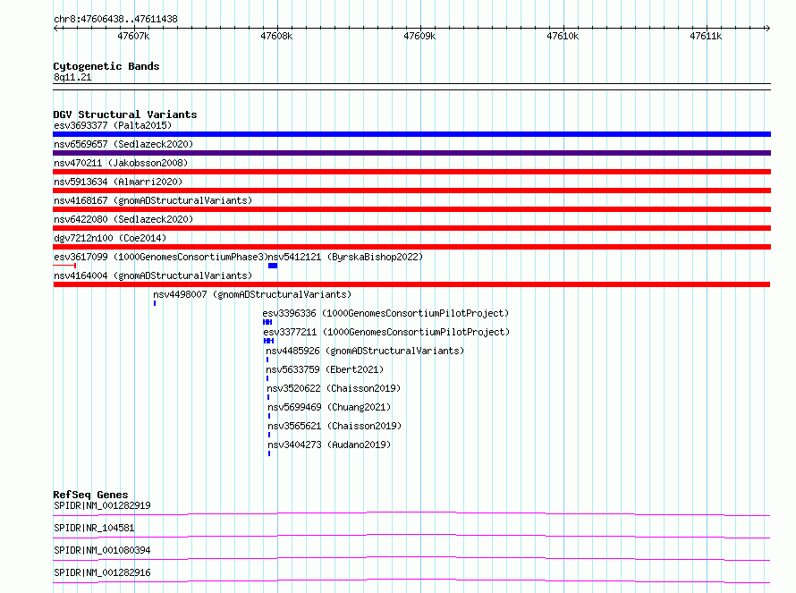Screen dimensions: 796x593
Task: Open nsv6422080 (Sedlazeck2020) variant label
Action: [123, 219]
